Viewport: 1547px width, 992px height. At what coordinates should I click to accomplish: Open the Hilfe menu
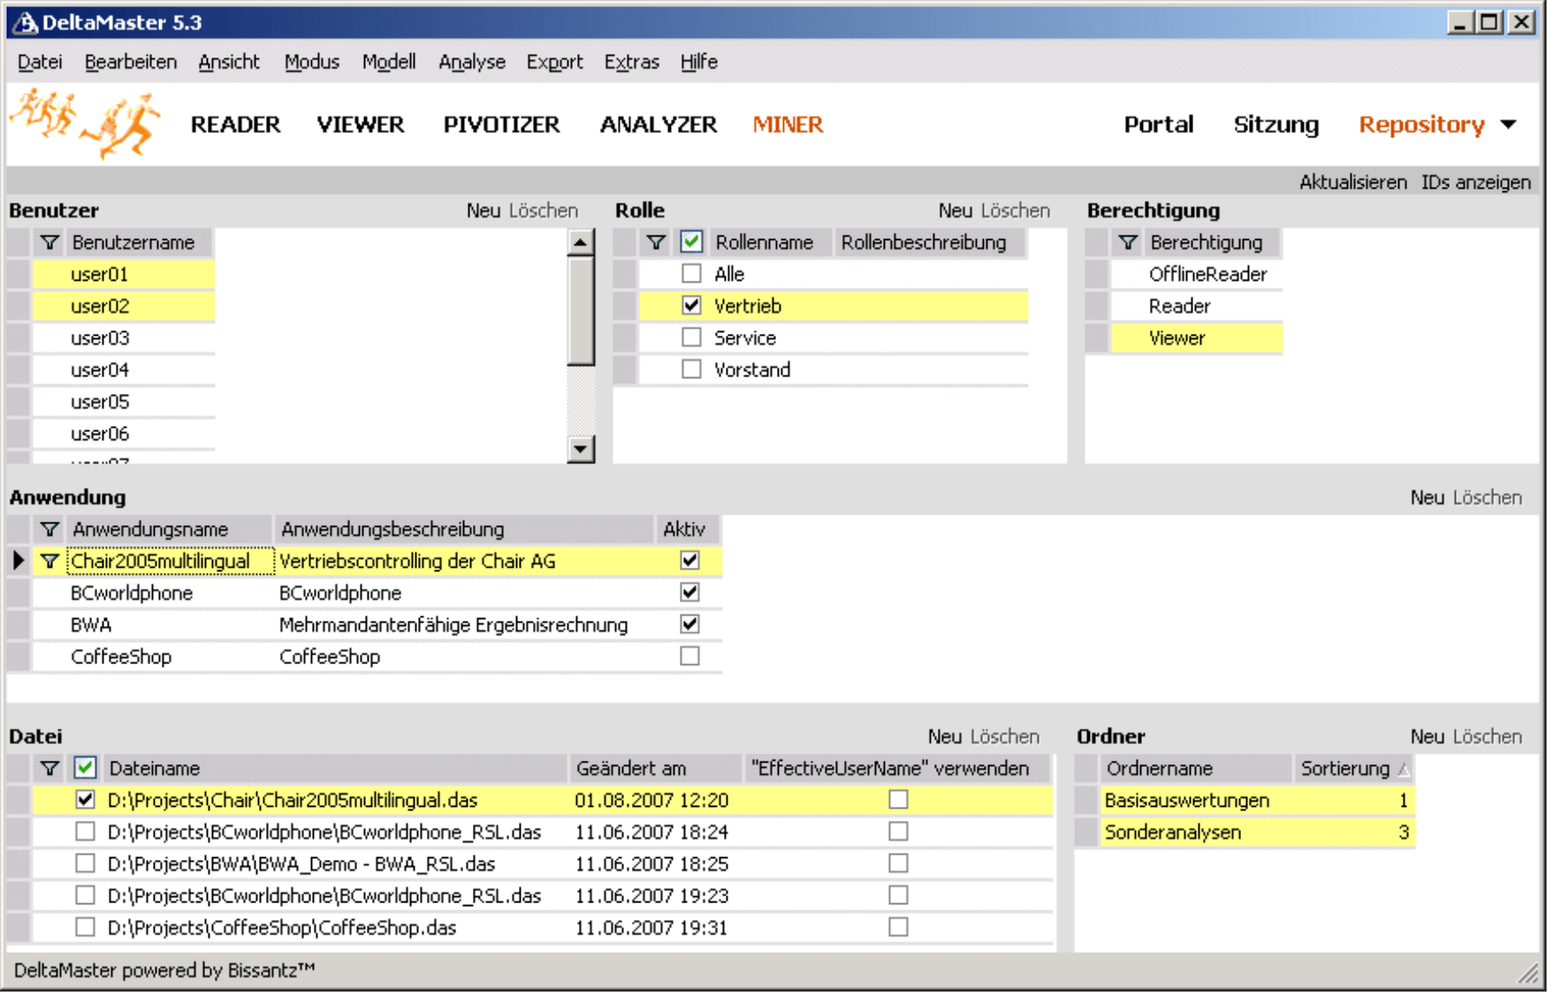(699, 62)
